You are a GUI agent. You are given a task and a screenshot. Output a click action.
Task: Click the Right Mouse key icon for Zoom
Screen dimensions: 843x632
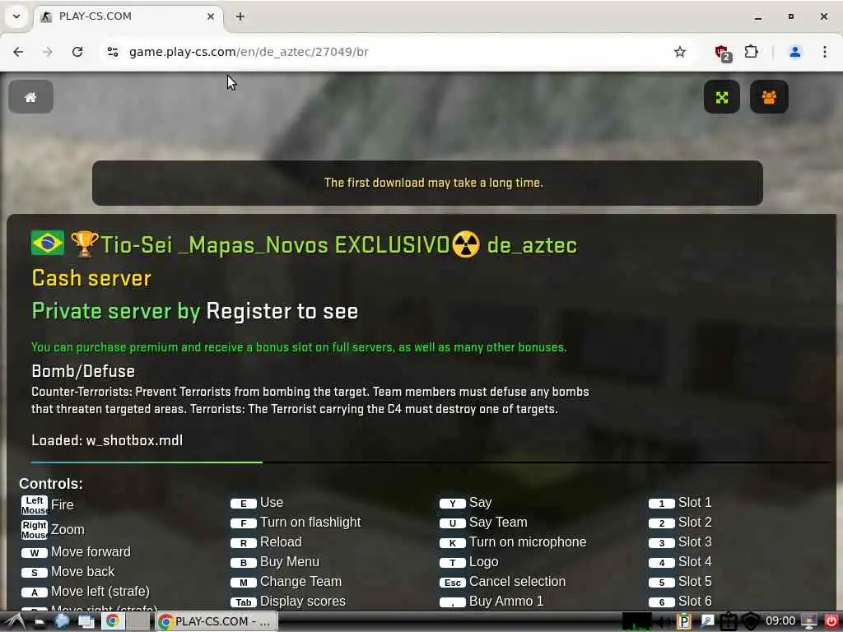pos(35,530)
